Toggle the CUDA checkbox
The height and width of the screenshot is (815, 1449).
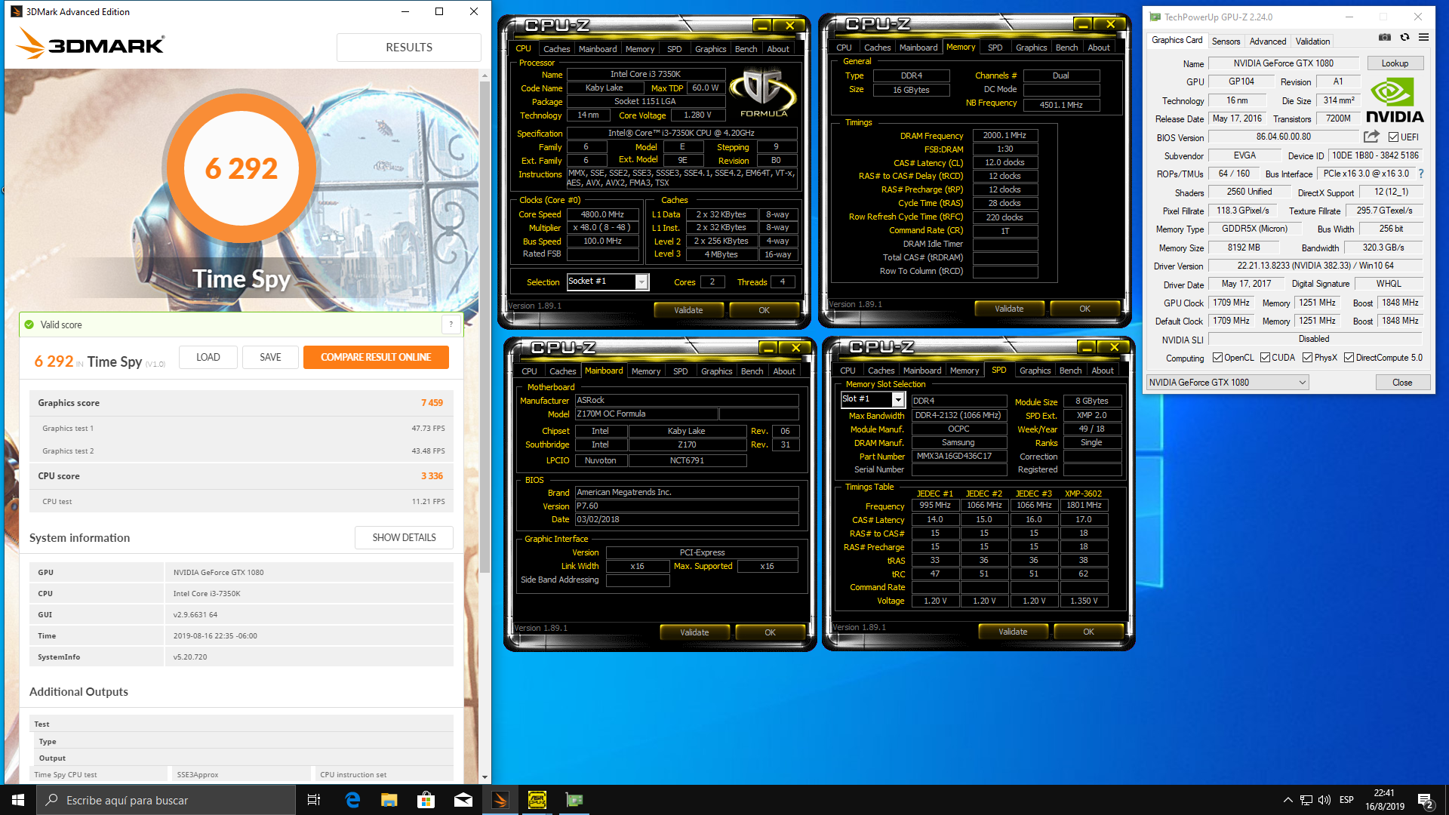(x=1265, y=358)
